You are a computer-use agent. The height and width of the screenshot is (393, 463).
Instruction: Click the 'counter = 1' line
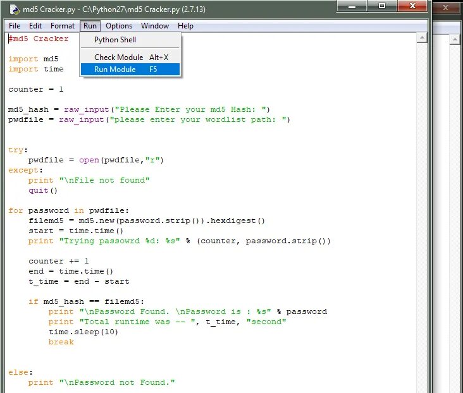coord(35,89)
